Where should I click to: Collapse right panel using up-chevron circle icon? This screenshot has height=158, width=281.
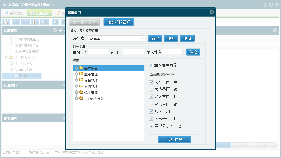click(275, 30)
